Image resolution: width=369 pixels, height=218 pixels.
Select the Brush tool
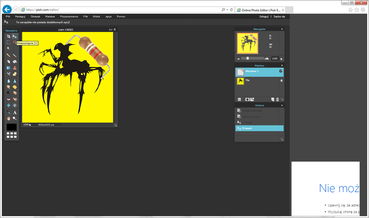click(15, 55)
